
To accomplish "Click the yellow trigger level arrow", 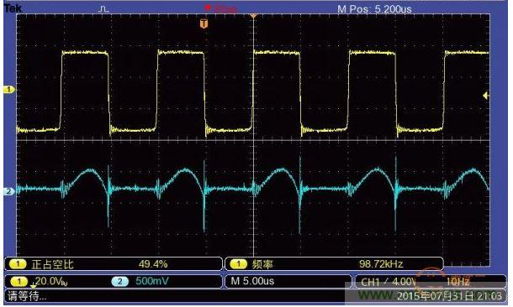I will coord(486,96).
